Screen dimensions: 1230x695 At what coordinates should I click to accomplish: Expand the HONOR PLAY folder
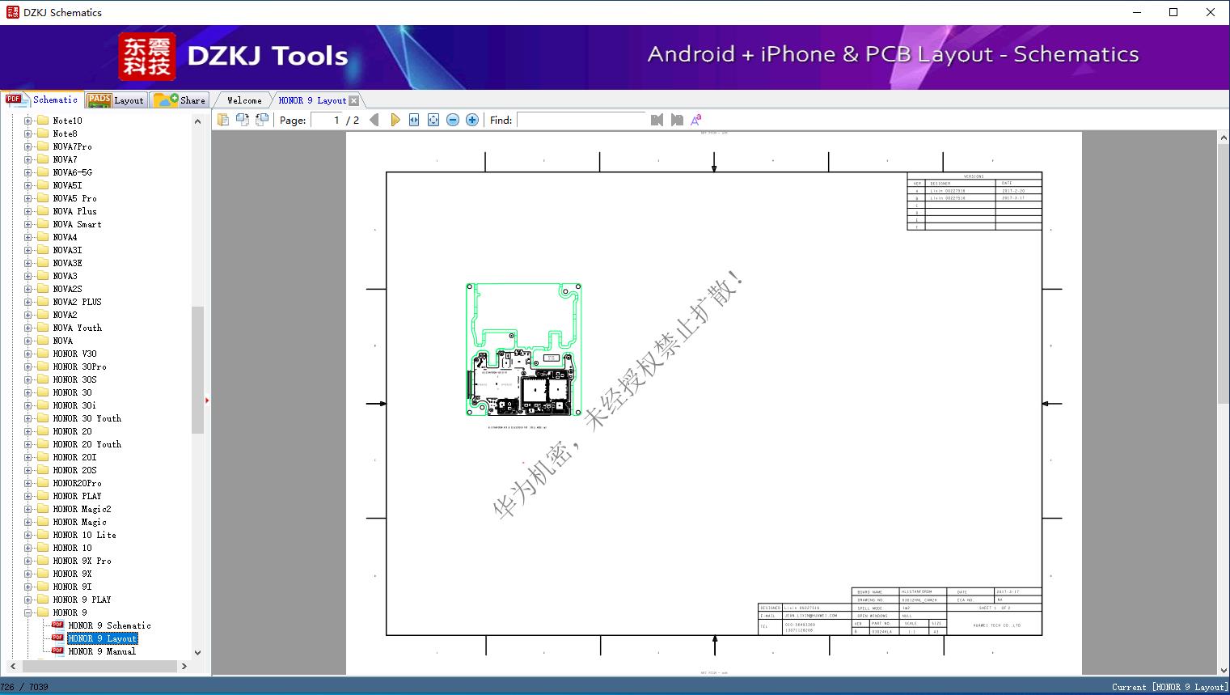tap(27, 496)
